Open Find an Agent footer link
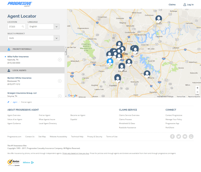This screenshot has width=201, height=172. [x=45, y=115]
